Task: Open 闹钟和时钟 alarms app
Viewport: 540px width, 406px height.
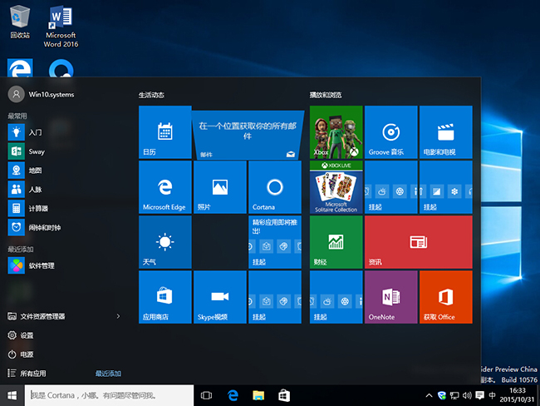Action: [65, 227]
